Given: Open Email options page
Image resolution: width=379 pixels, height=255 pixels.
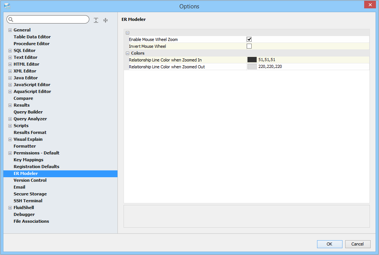Looking at the screenshot, I should (x=19, y=187).
